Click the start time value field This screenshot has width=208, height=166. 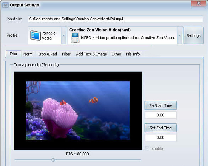[160, 115]
